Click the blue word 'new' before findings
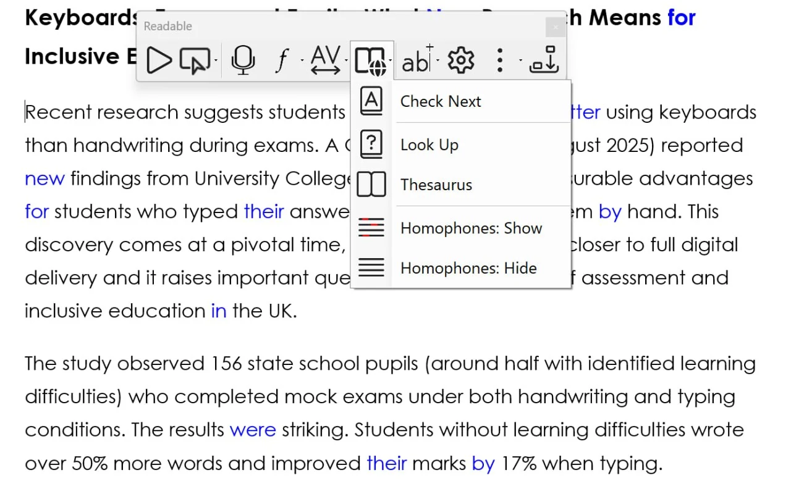Image resolution: width=791 pixels, height=486 pixels. (44, 179)
